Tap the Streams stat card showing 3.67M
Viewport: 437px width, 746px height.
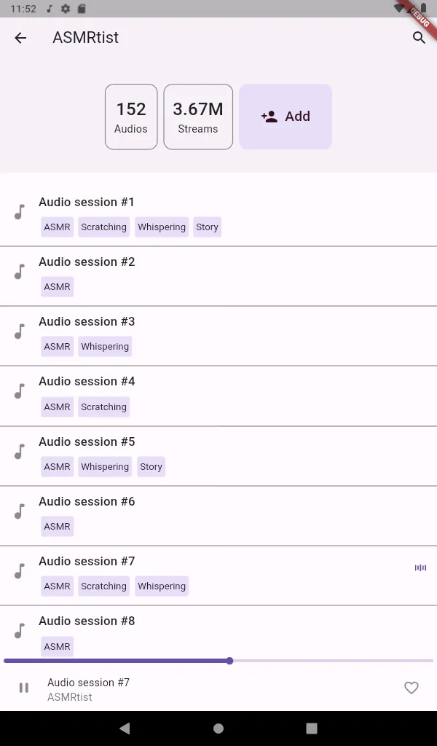pos(197,117)
